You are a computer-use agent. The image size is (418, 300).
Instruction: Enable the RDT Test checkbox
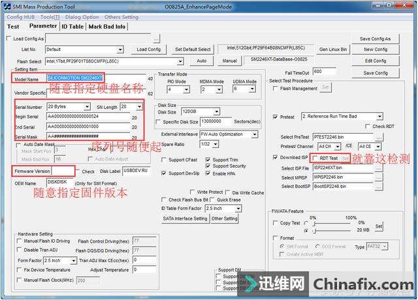click(315, 158)
